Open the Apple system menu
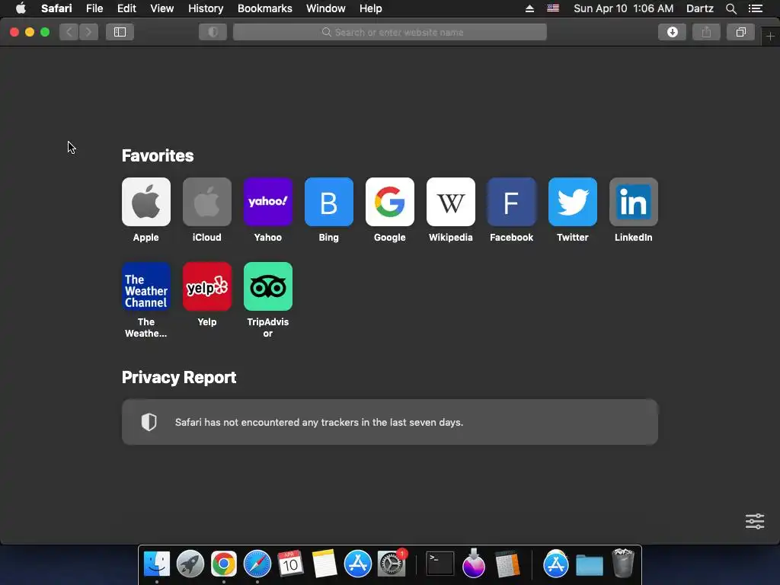Screen dimensions: 780x585 click(x=21, y=8)
